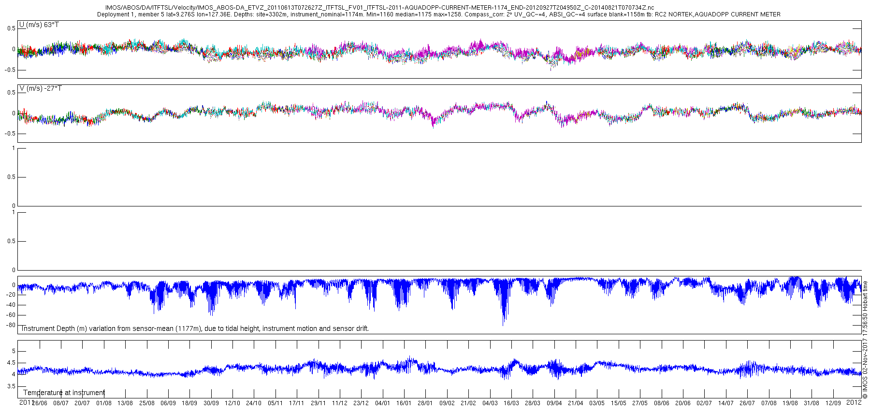Click the 24/10 date label
Screen dimensions: 870x410
pyautogui.click(x=254, y=403)
